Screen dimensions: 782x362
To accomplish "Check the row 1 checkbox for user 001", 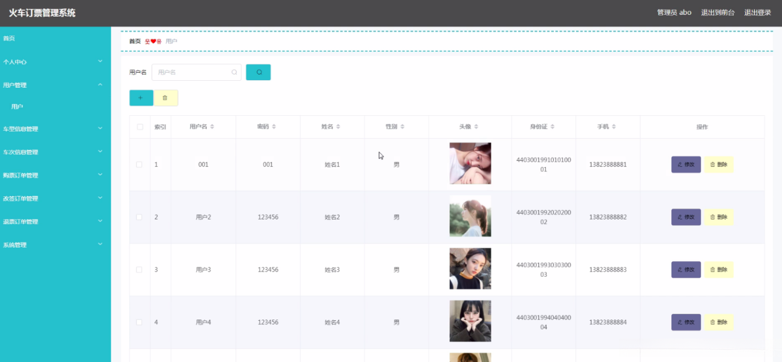I will point(139,164).
